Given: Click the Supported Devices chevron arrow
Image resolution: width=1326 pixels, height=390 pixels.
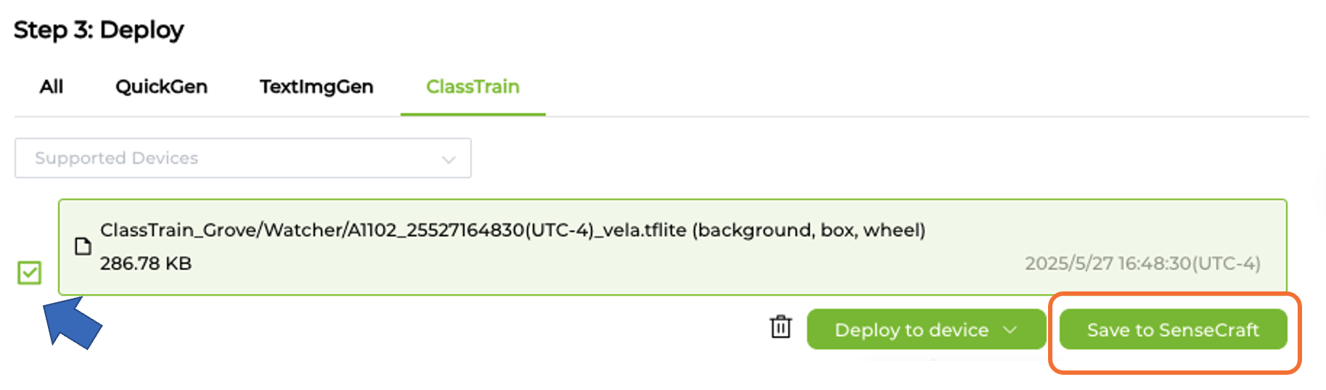Looking at the screenshot, I should (449, 159).
